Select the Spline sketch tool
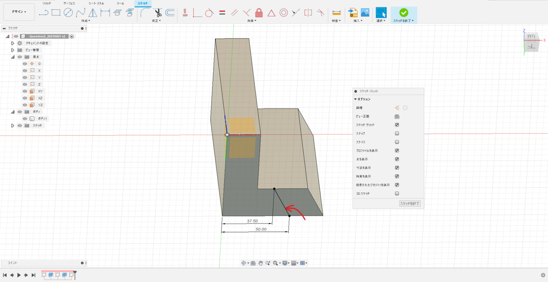 pyautogui.click(x=81, y=12)
